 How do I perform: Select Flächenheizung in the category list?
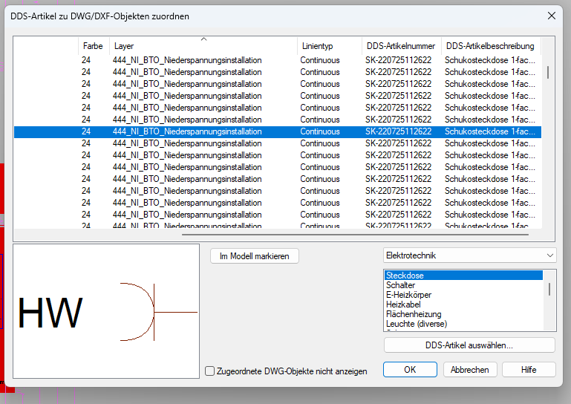463,314
